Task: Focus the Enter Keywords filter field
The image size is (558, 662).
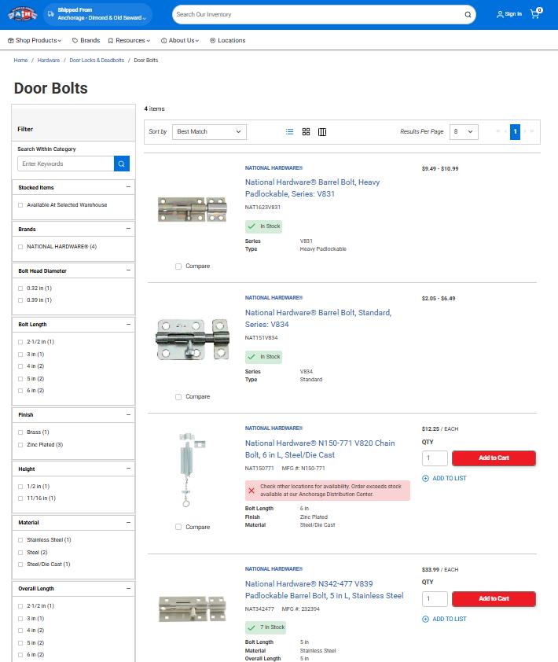Action: click(x=65, y=164)
